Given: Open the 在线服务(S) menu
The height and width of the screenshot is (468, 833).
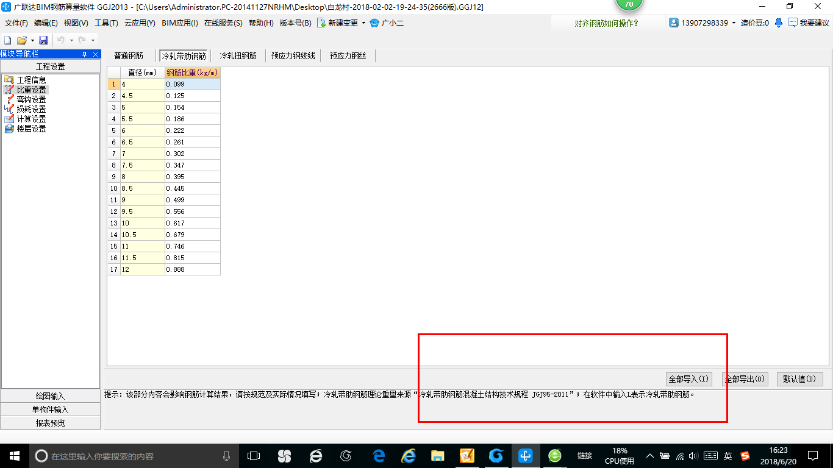Looking at the screenshot, I should coord(223,23).
